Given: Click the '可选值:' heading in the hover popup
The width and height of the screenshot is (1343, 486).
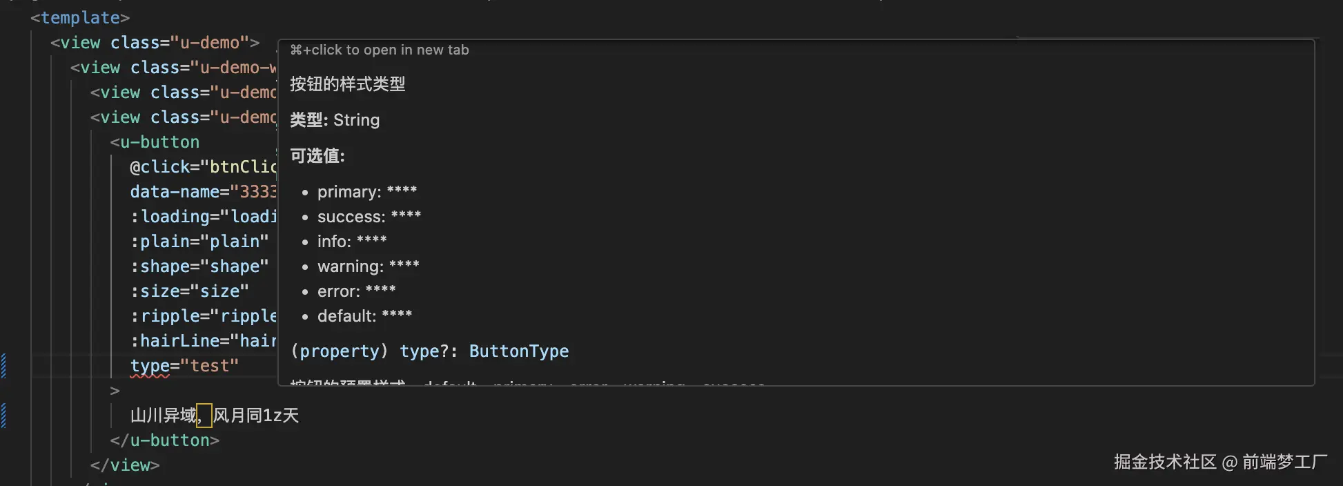Looking at the screenshot, I should point(317,155).
